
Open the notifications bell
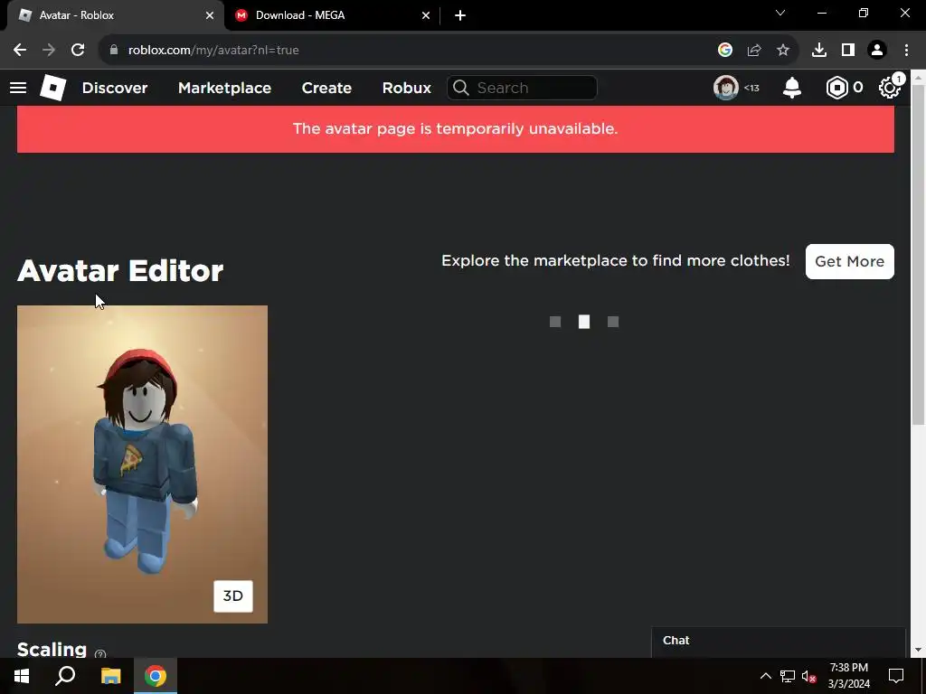pos(791,88)
